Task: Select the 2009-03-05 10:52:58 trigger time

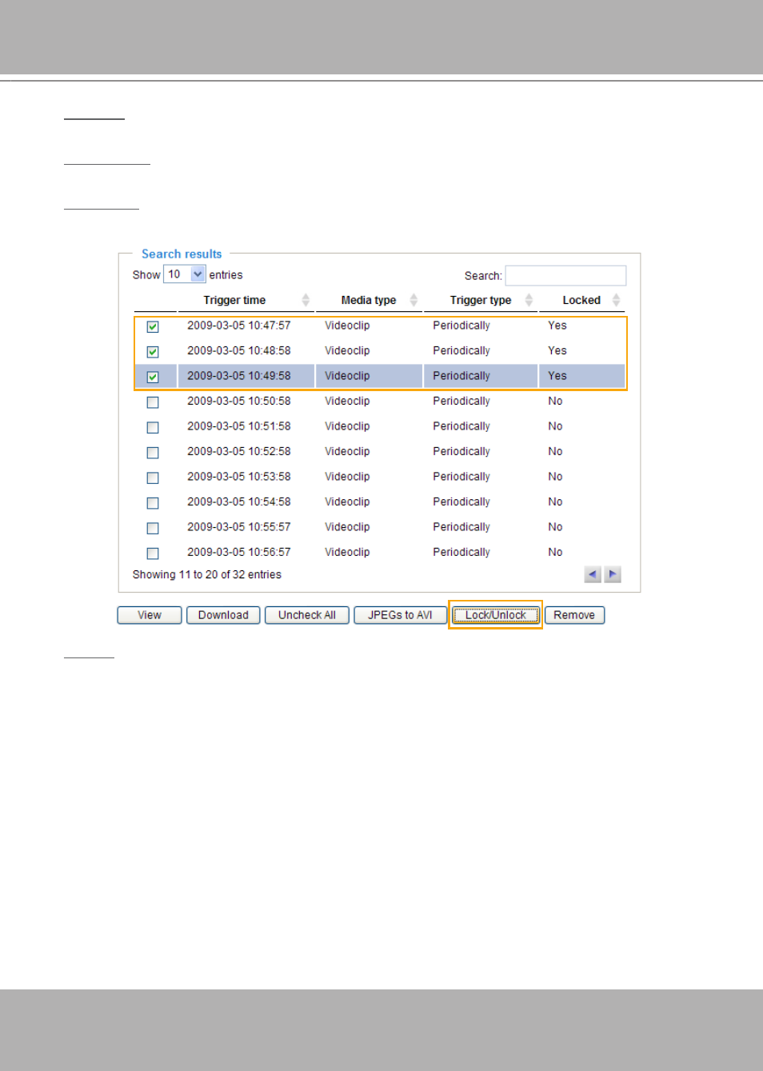Action: pos(239,452)
